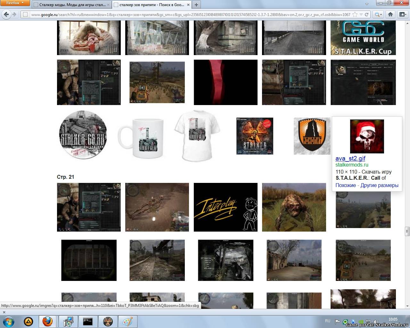Select the сталкер зов припяти Google tab
The height and width of the screenshot is (328, 410).
click(x=151, y=4)
